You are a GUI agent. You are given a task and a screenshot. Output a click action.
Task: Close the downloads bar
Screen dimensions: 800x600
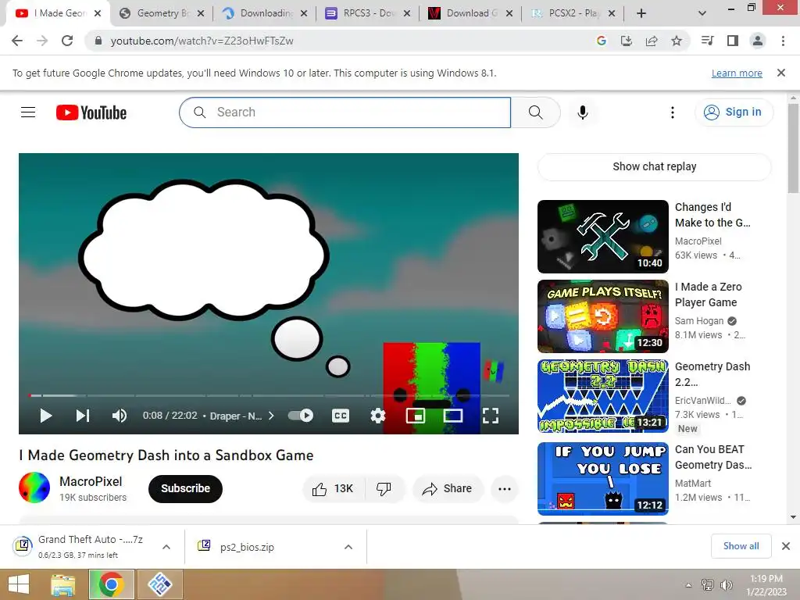click(x=786, y=546)
